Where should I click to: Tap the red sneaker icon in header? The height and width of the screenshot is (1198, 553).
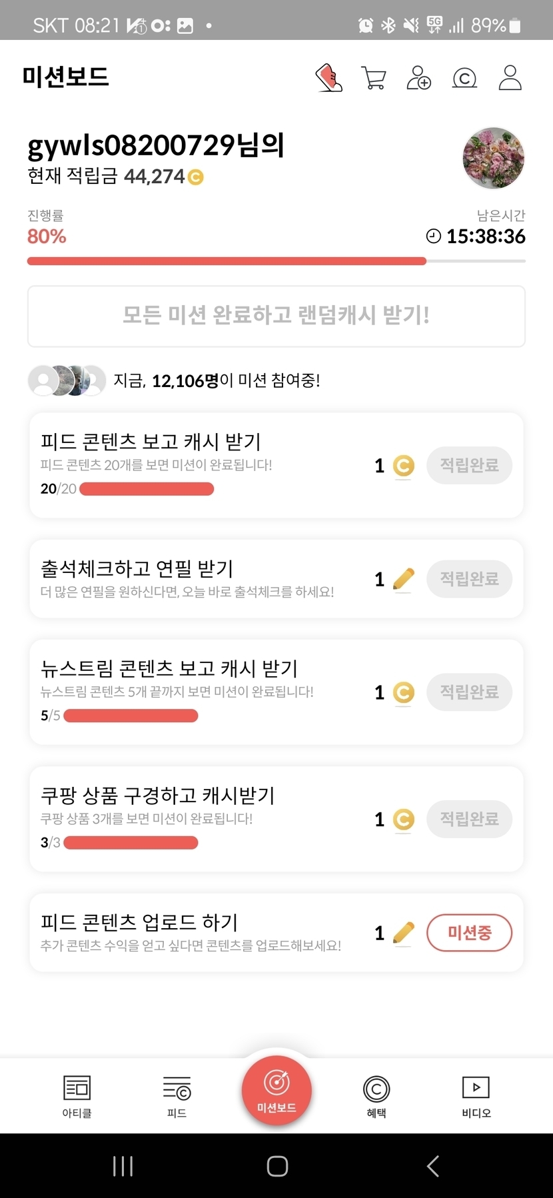[x=328, y=78]
